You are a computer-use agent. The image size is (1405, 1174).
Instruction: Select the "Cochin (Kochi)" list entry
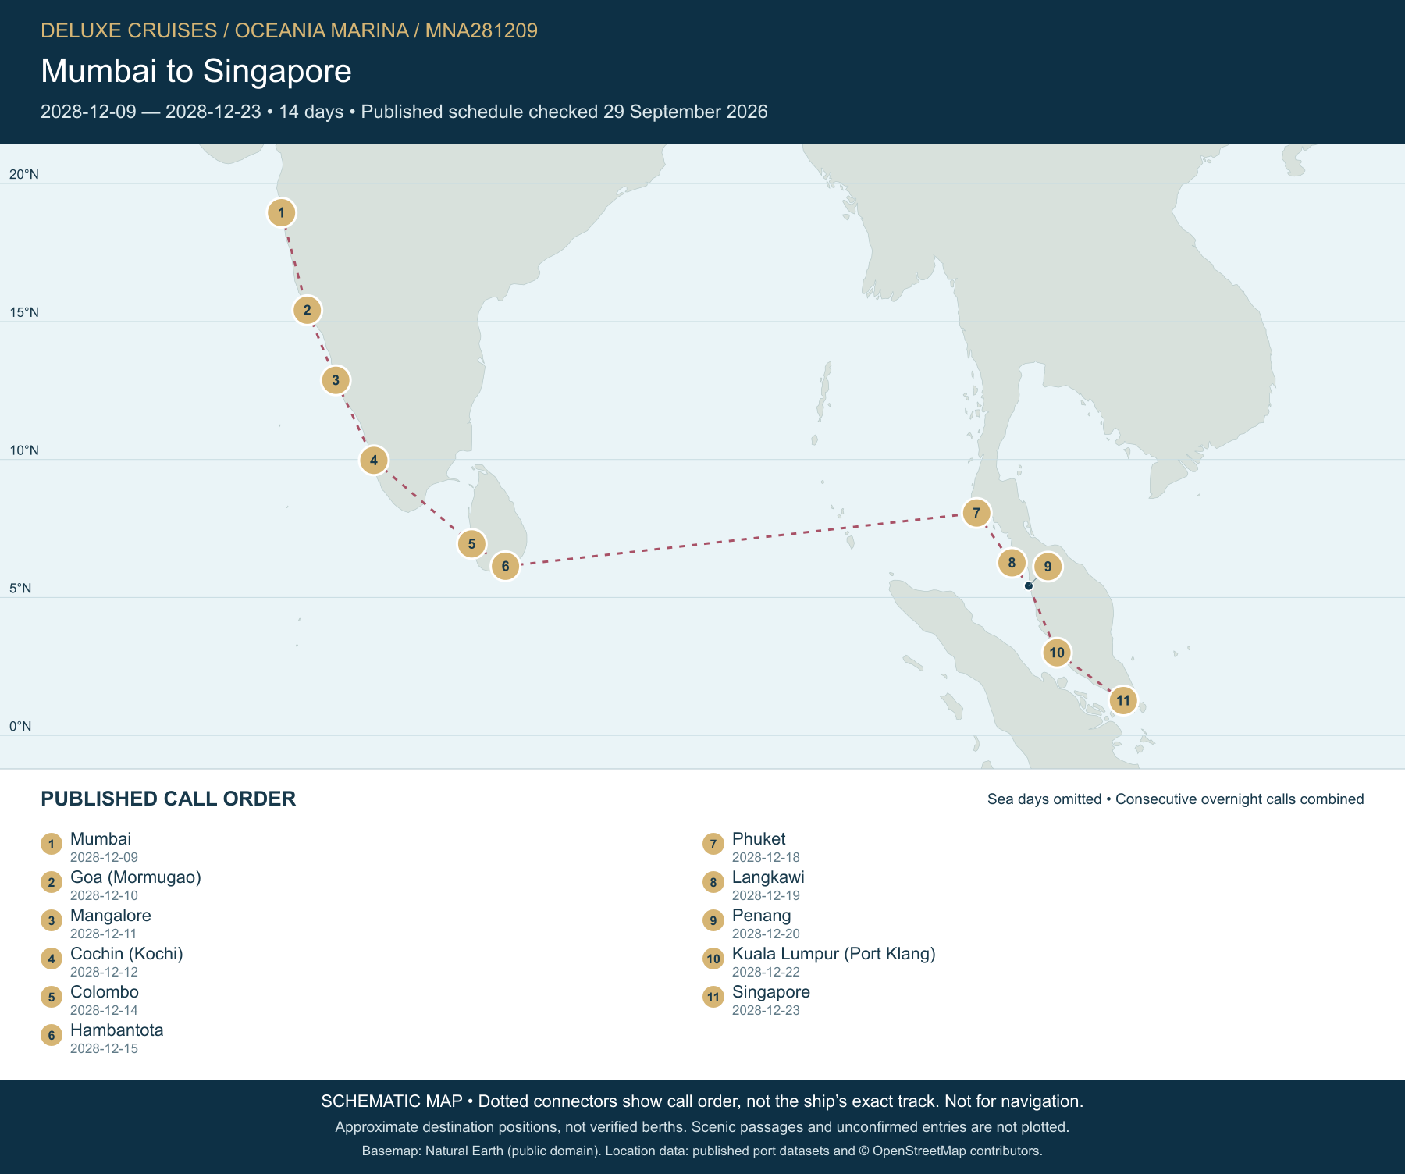pyautogui.click(x=126, y=954)
